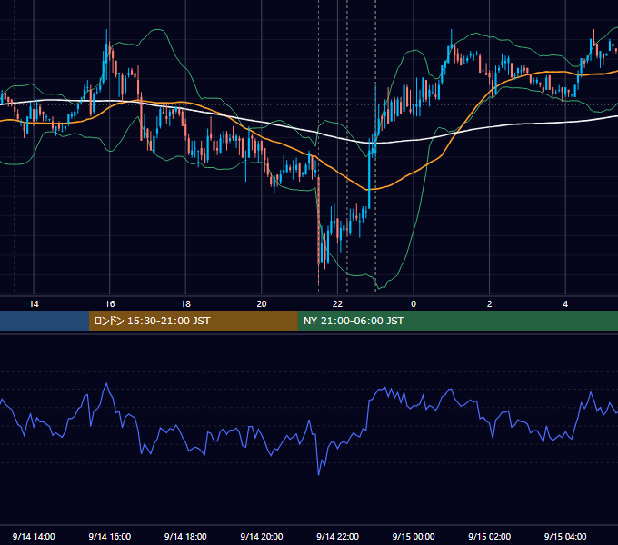Click the 9/14 20:00 time label
The width and height of the screenshot is (618, 545).
pos(262,536)
